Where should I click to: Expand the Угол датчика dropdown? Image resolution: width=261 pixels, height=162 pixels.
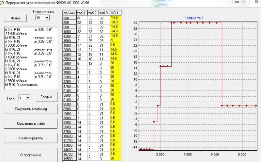point(47,18)
